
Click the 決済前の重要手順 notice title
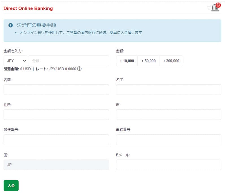point(36,25)
